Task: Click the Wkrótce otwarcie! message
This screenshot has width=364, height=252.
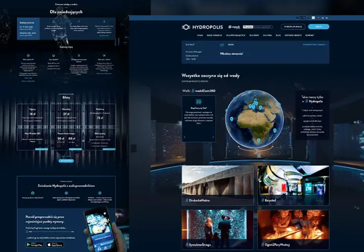Action: (232, 54)
